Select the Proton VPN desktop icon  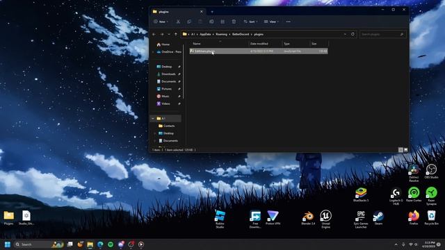point(273,218)
